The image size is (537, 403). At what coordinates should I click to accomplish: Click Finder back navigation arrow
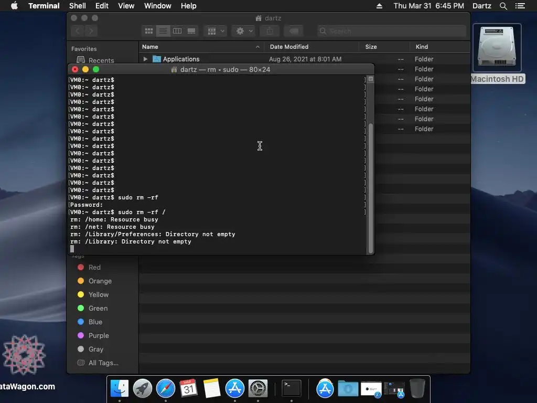(x=78, y=31)
